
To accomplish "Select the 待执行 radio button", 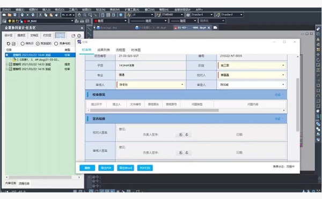I will (x=23, y=43).
